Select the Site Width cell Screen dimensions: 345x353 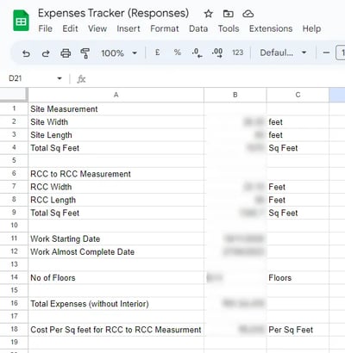[x=116, y=122]
